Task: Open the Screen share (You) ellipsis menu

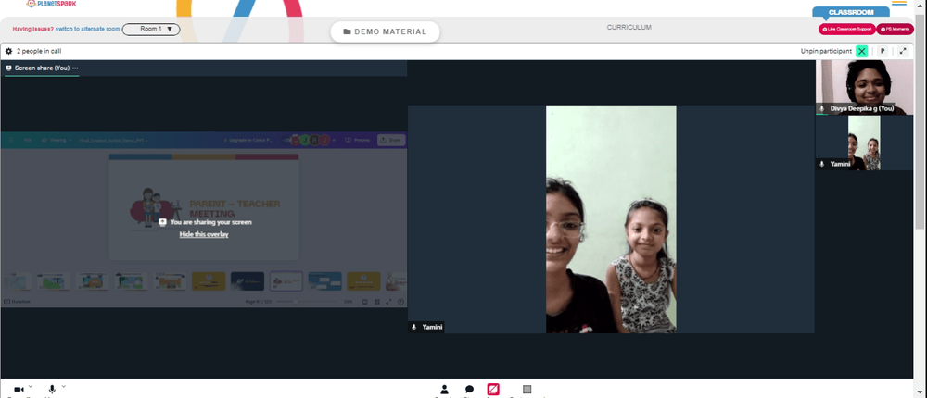Action: coord(75,68)
